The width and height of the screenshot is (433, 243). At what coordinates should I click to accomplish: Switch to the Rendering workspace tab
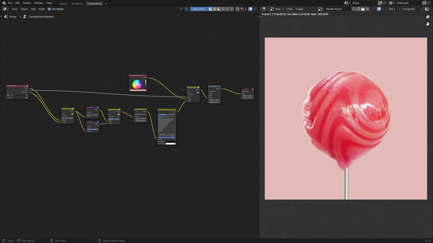tap(77, 4)
